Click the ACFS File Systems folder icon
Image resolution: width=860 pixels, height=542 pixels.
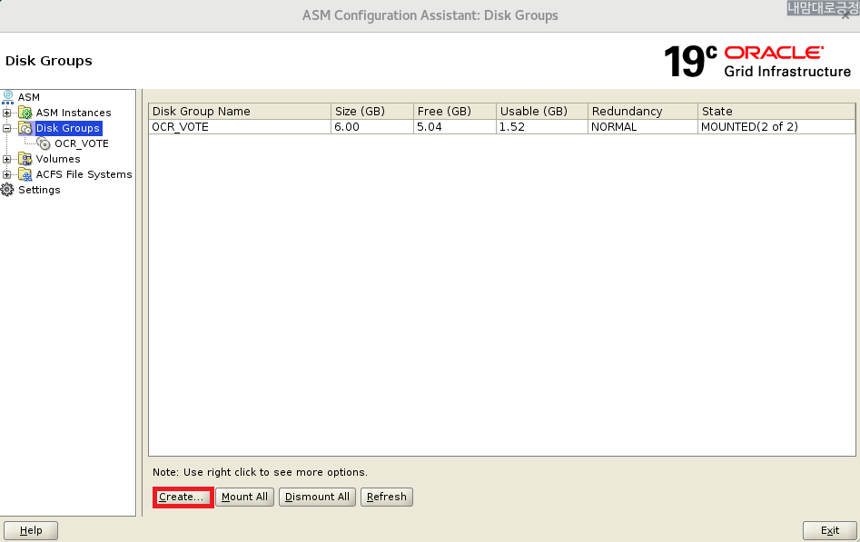(x=25, y=174)
